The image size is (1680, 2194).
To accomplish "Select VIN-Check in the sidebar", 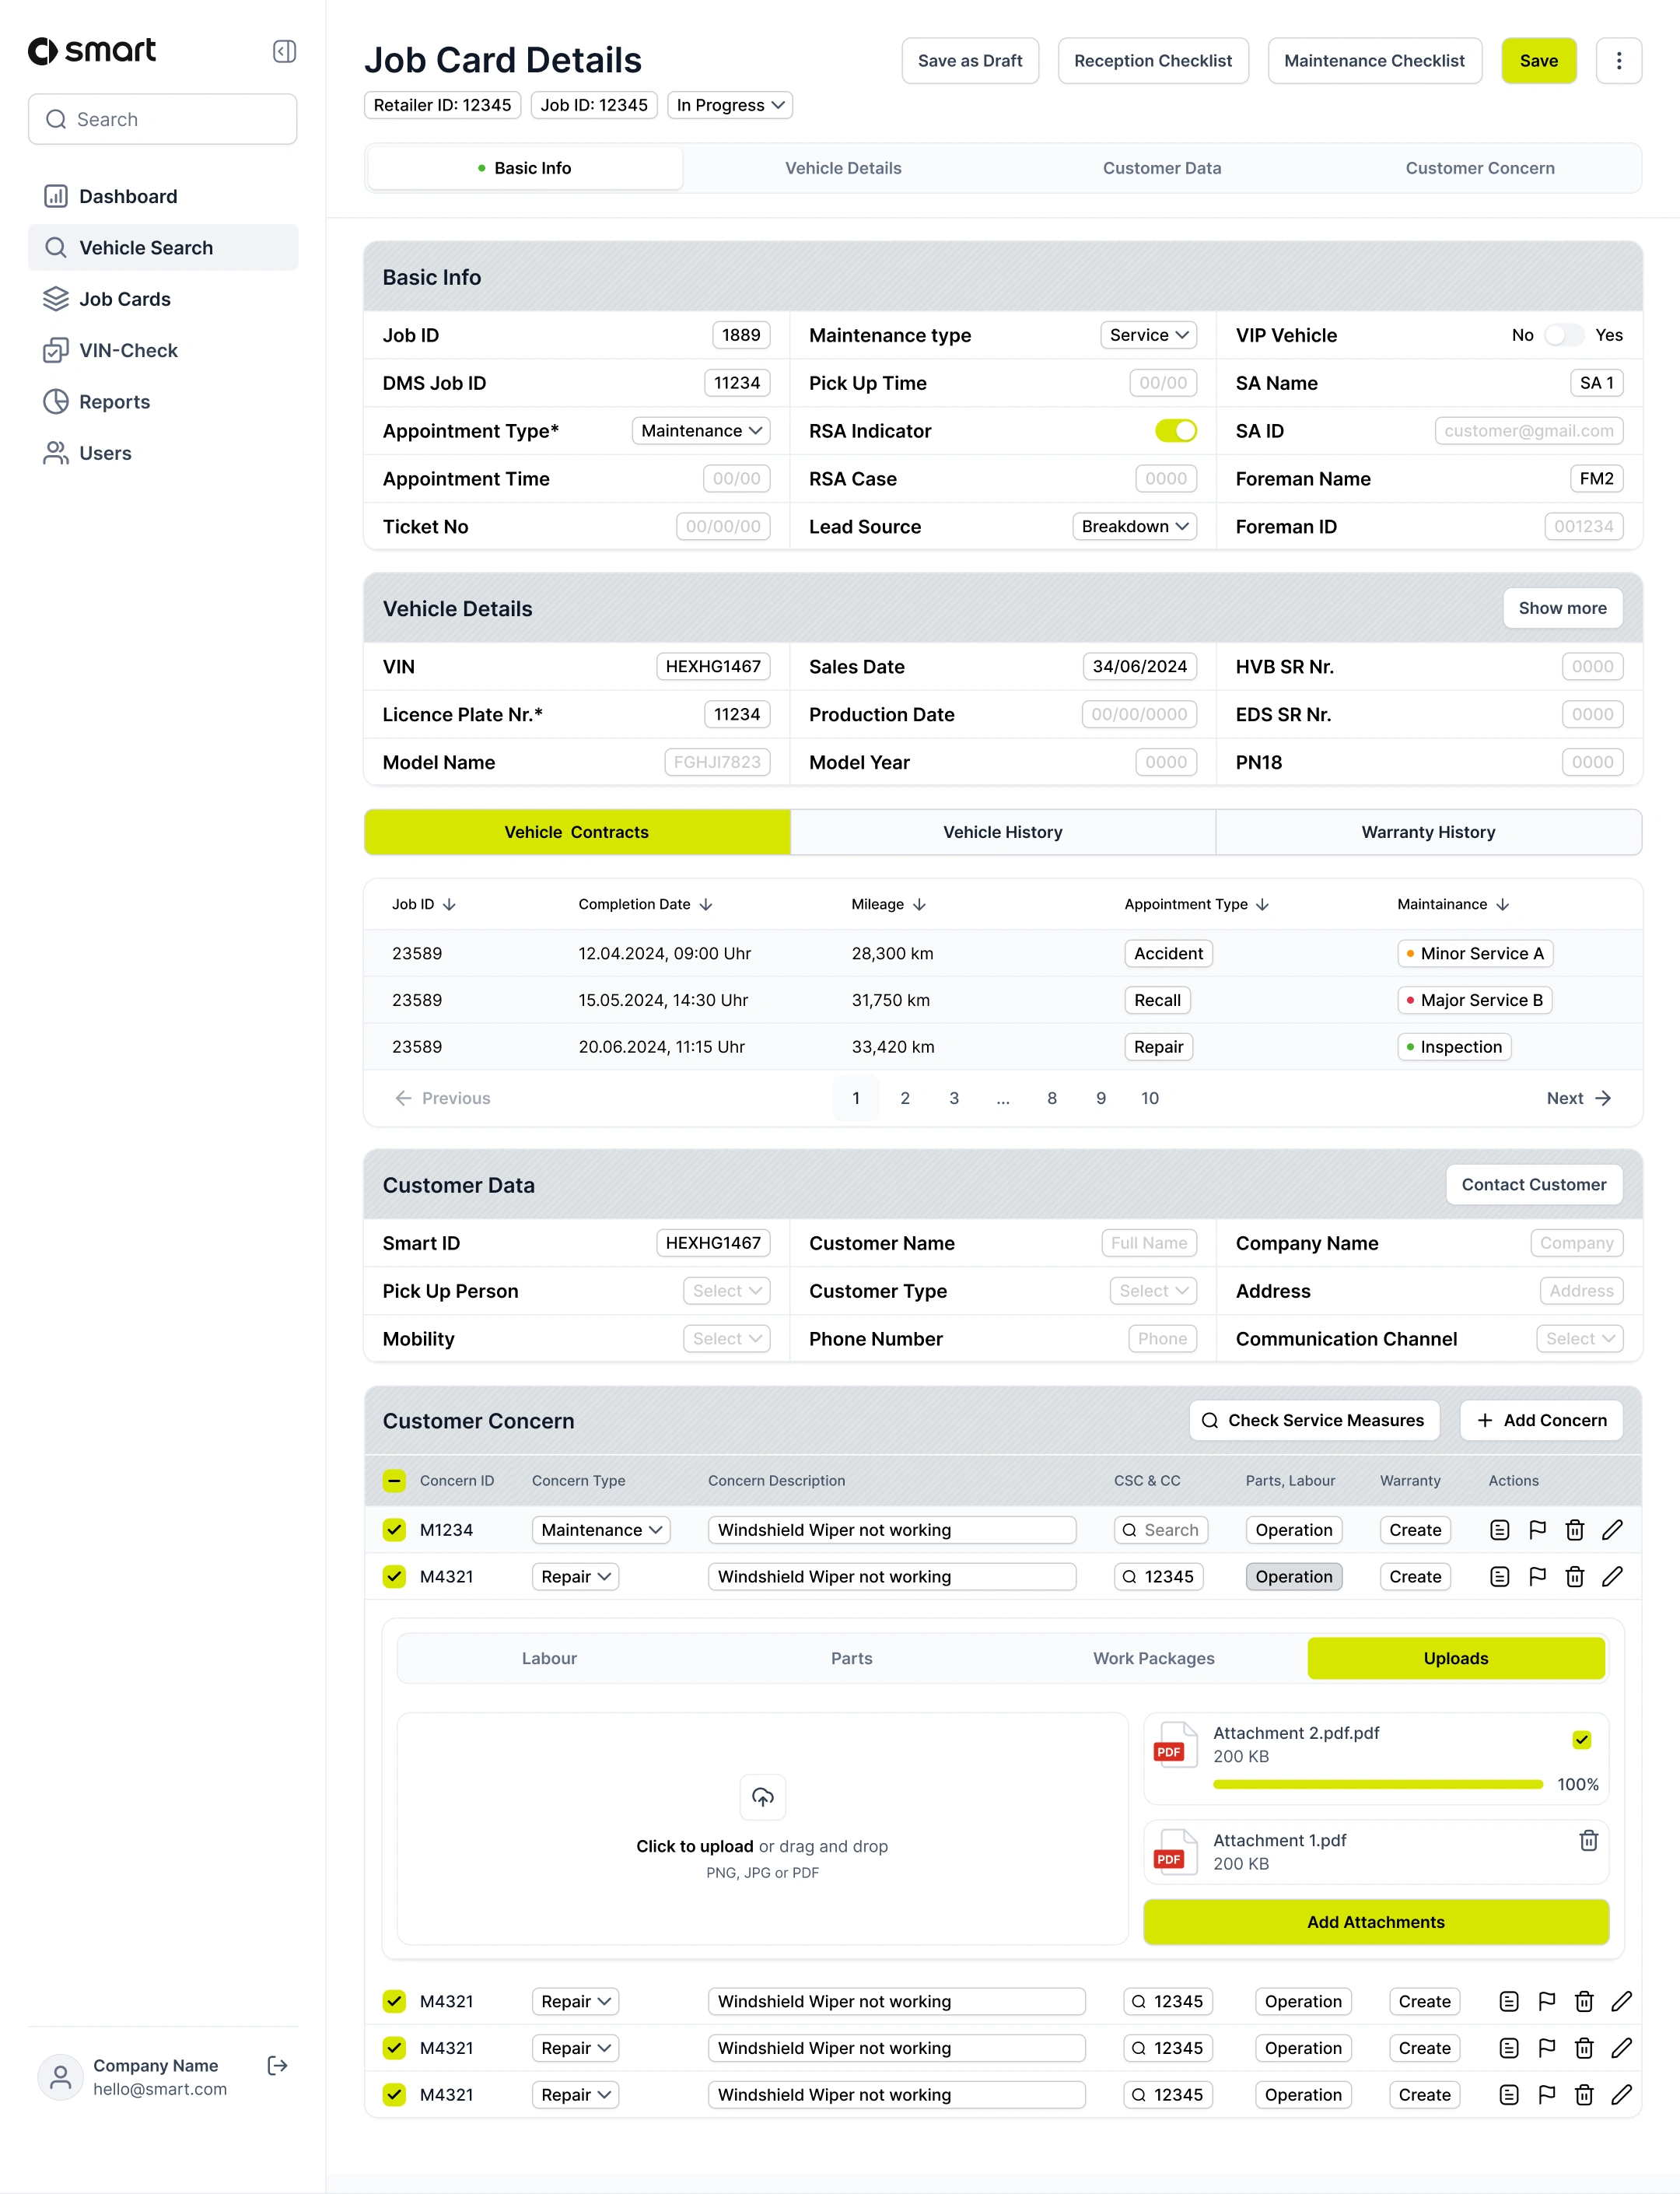I will click(128, 350).
